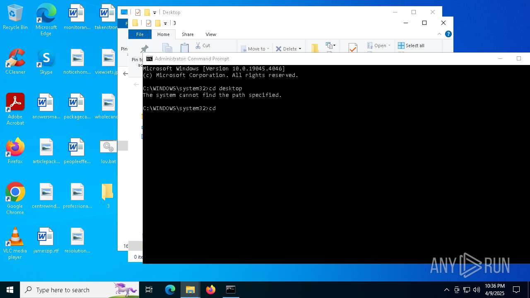Open Explorer help question mark icon
Viewport: 530px width, 298px height.
(x=448, y=34)
